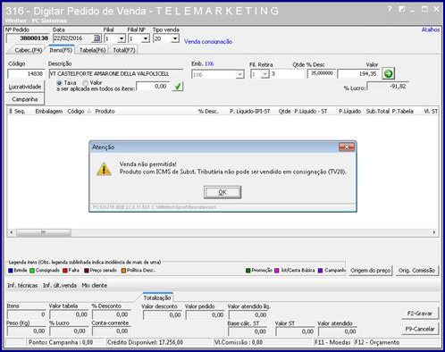Viewport: 445px width, 352px height.
Task: Click the Qtde column header
Action: point(284,112)
